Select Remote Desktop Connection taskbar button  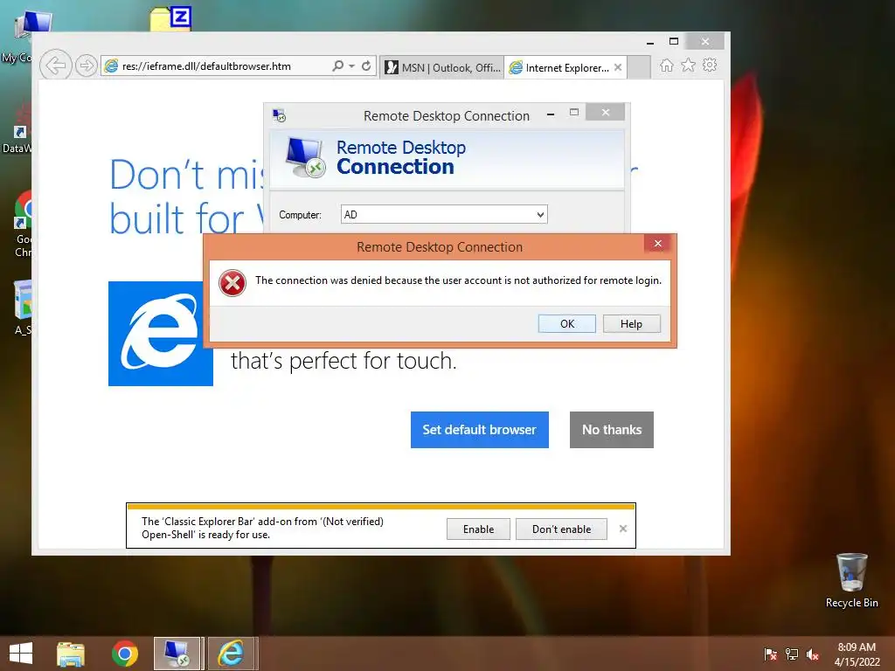point(177,654)
